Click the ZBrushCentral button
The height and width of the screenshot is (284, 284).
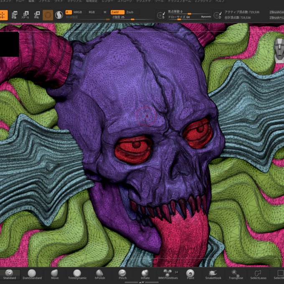point(276,12)
